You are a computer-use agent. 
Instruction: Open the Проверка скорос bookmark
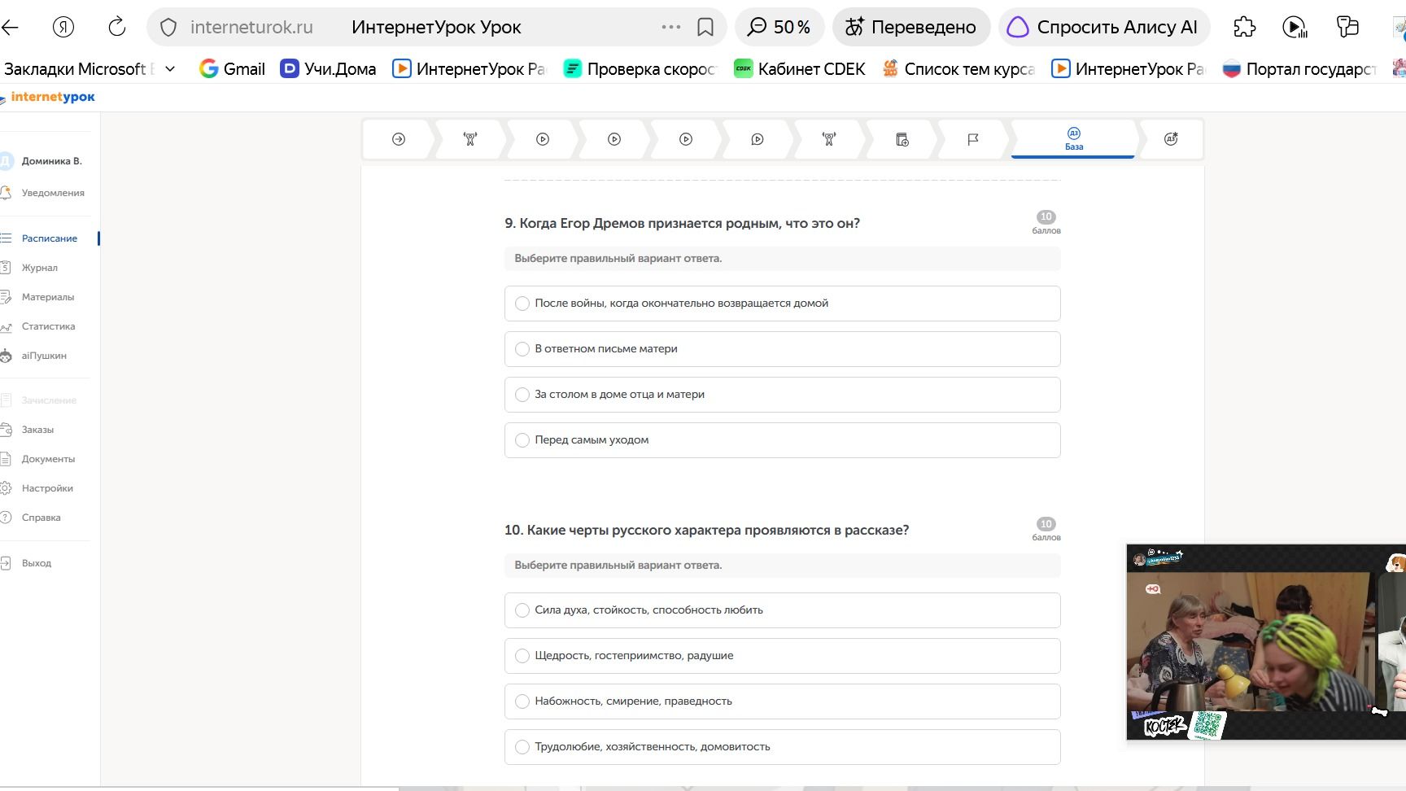click(x=640, y=69)
